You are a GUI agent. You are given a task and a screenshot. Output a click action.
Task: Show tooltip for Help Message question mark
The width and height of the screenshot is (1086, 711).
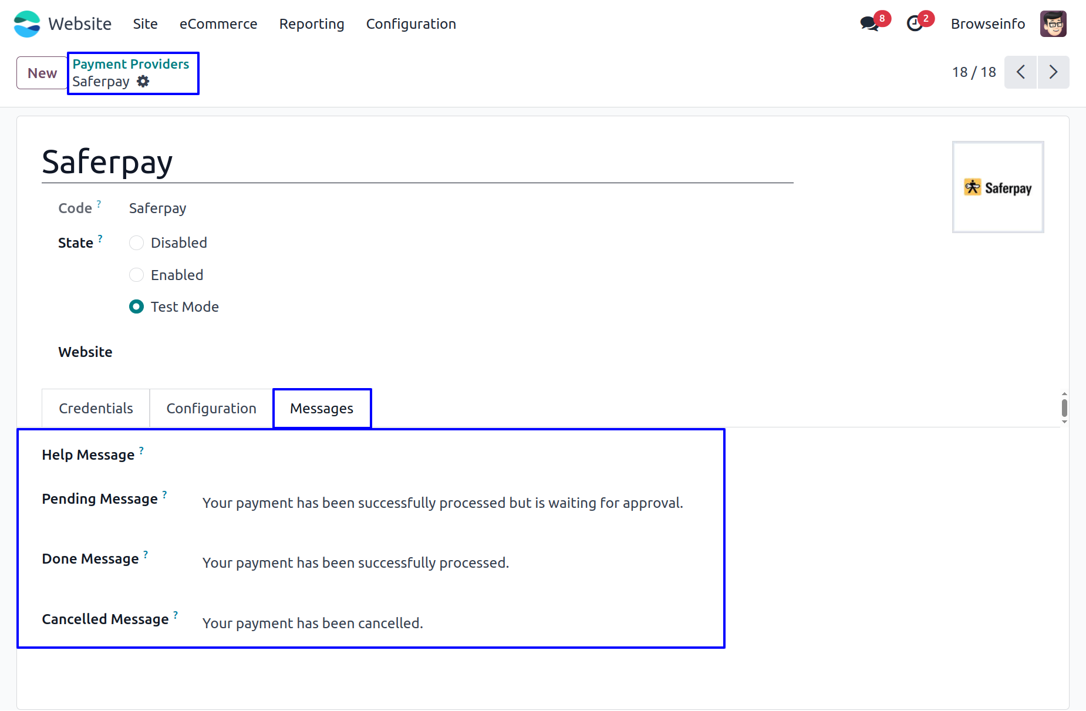tap(141, 450)
